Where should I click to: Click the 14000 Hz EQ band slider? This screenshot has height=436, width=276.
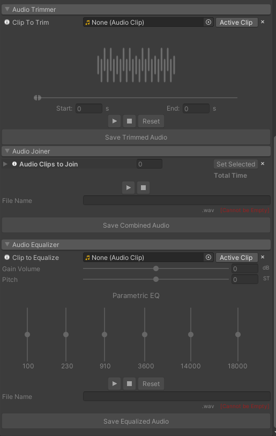pyautogui.click(x=191, y=335)
